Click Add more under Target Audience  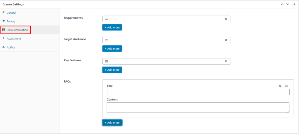point(112,49)
